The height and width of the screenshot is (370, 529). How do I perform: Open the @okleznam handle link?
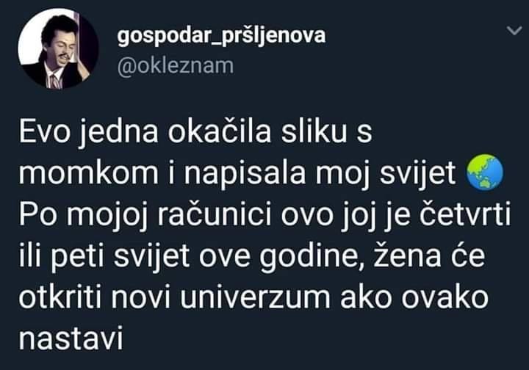pos(176,66)
